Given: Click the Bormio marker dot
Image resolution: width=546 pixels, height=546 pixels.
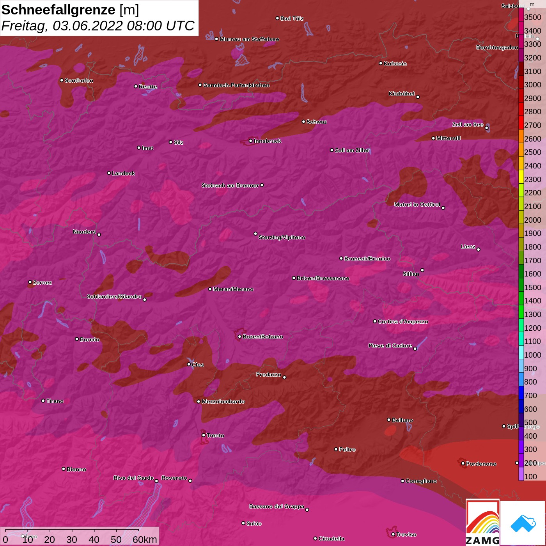Looking at the screenshot, I should 77,339.
